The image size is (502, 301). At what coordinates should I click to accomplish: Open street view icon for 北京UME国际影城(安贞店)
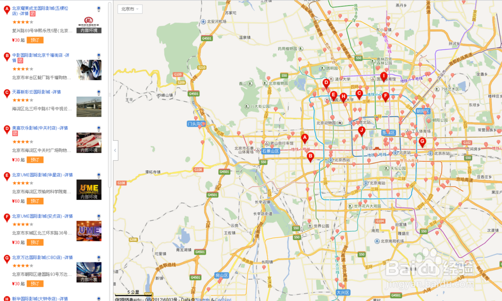(98, 217)
